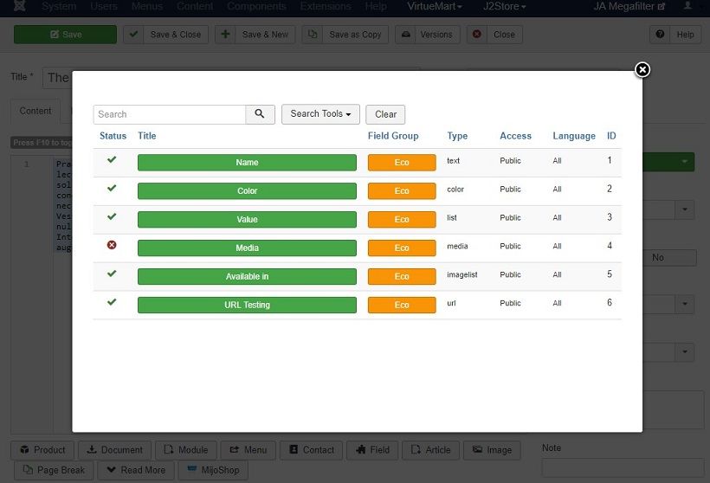Click Eco group in URL Testing row
The height and width of the screenshot is (483, 710).
(x=402, y=305)
